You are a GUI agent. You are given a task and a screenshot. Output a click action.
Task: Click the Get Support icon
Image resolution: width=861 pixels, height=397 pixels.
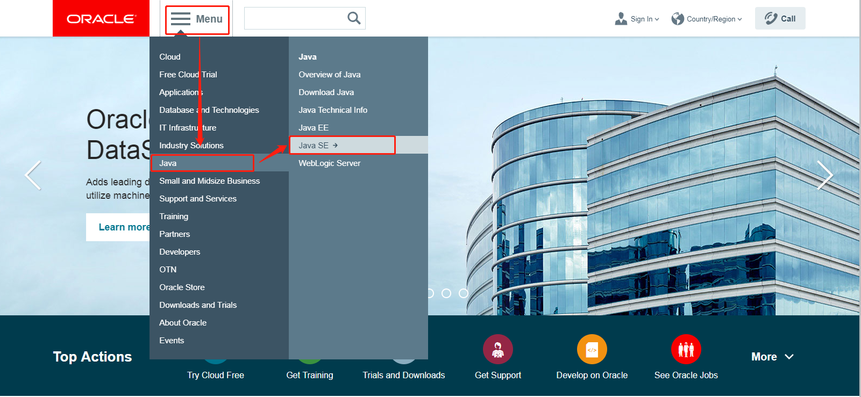pos(498,349)
